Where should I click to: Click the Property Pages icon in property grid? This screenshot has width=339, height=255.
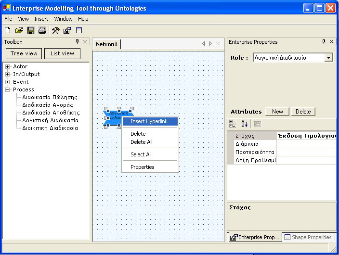[x=258, y=124]
